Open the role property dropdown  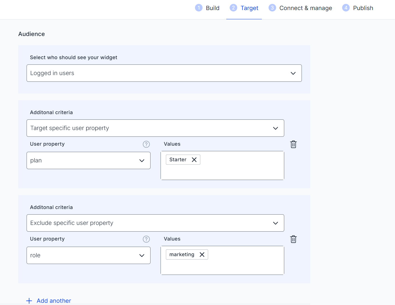(x=88, y=255)
